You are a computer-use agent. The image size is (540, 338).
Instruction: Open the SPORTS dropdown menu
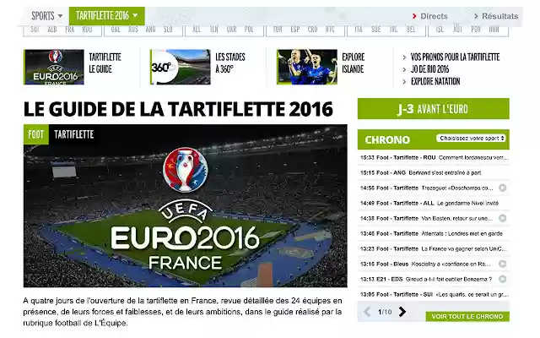tap(47, 16)
